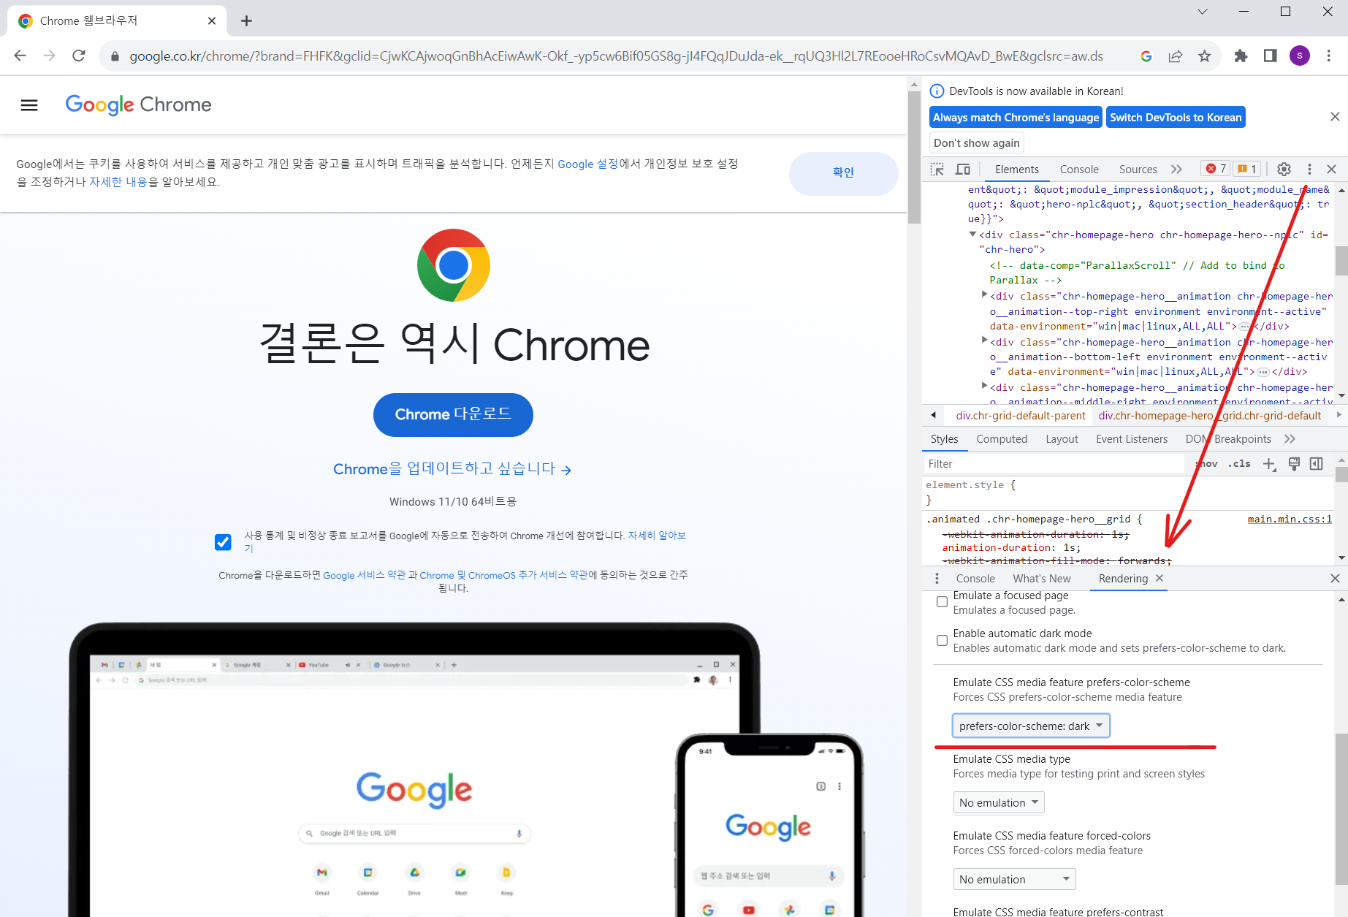This screenshot has width=1348, height=917.
Task: Expand the top-right animation div node
Action: pyautogui.click(x=984, y=294)
